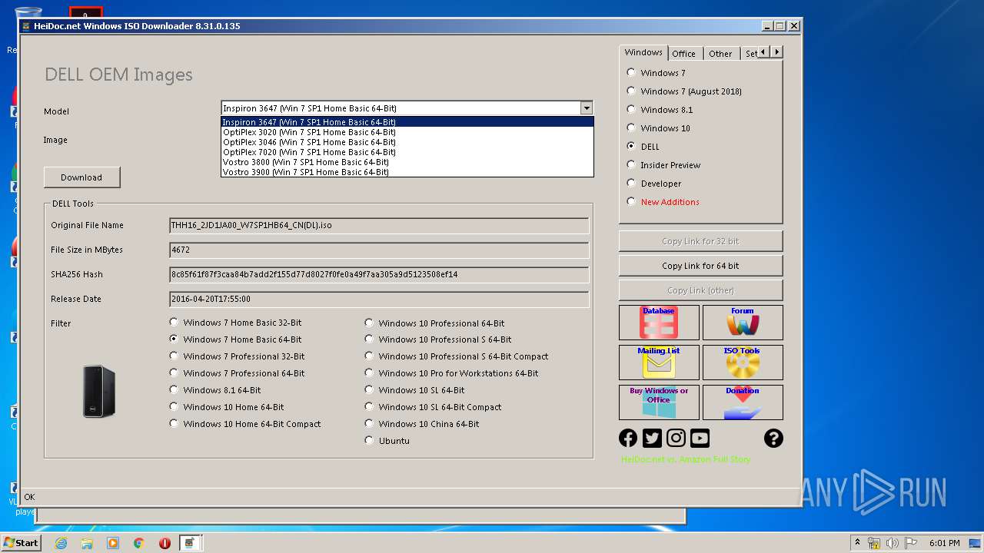
Task: Open Windows Explorer folder in taskbar
Action: [87, 543]
